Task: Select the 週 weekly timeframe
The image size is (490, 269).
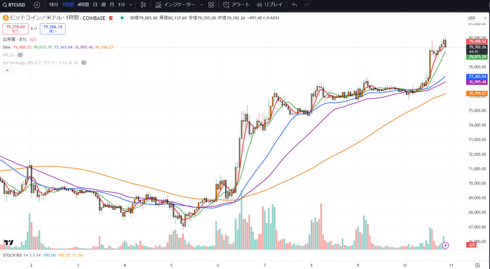Action: point(104,4)
